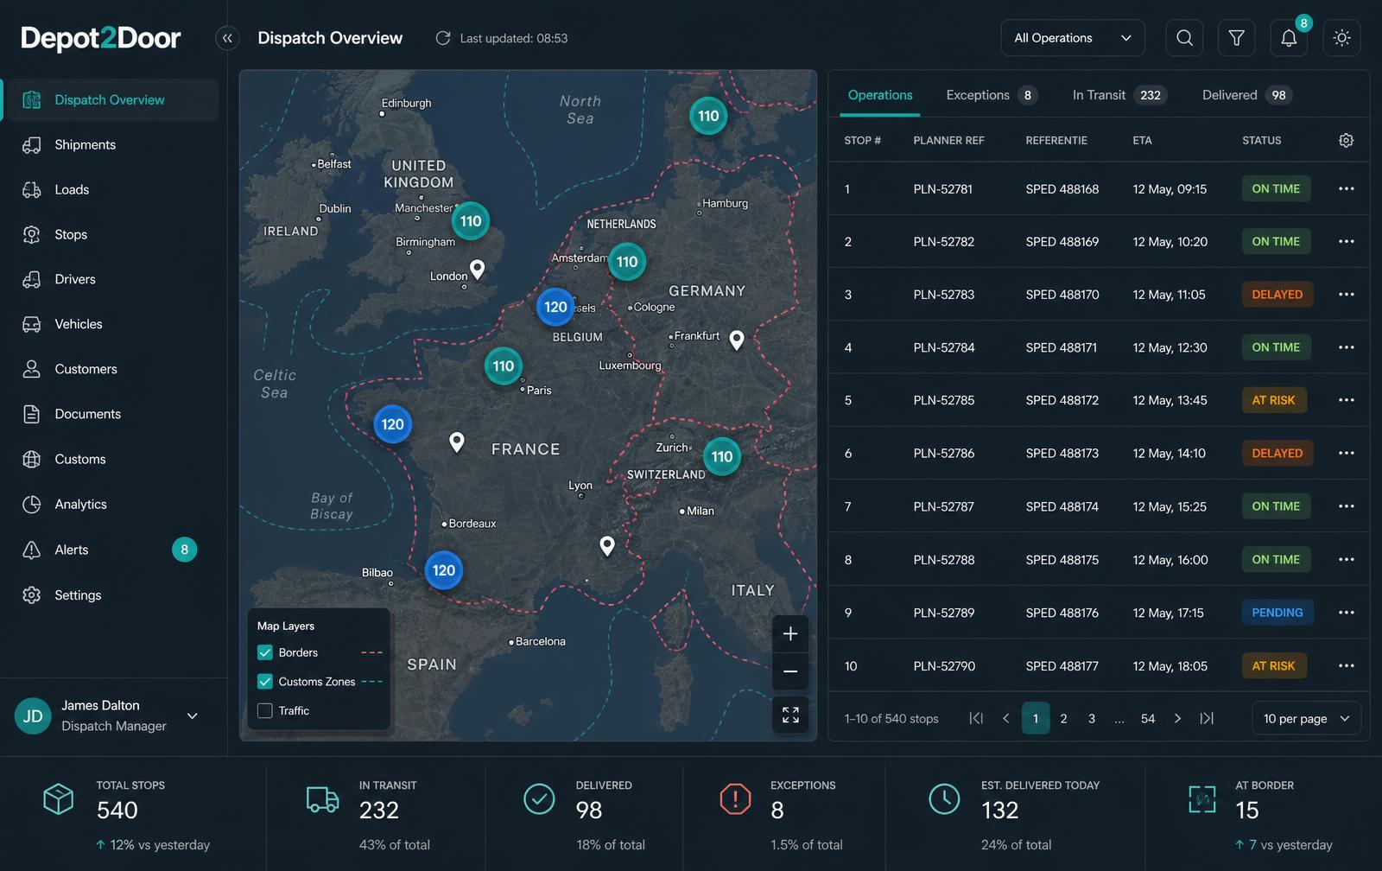This screenshot has width=1382, height=871.
Task: Uncheck the Customs Zones map layer
Action: 265,681
